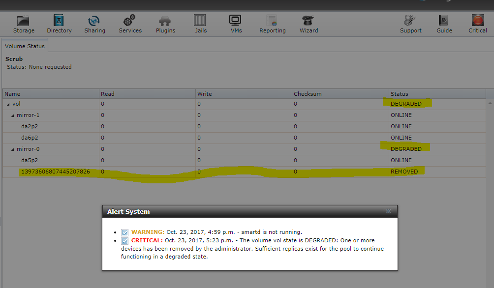Image resolution: width=494 pixels, height=288 pixels.
Task: Close the Alert System dialog
Action: coord(388,211)
